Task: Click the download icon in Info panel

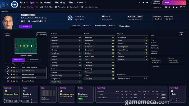Action: tap(181, 34)
